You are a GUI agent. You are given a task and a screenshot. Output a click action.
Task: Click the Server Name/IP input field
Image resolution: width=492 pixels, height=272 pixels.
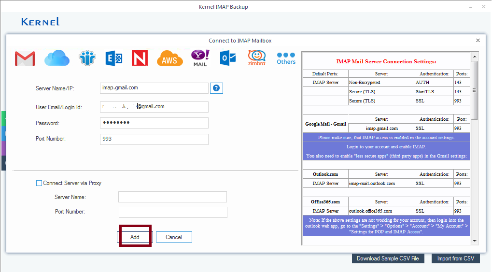(154, 88)
